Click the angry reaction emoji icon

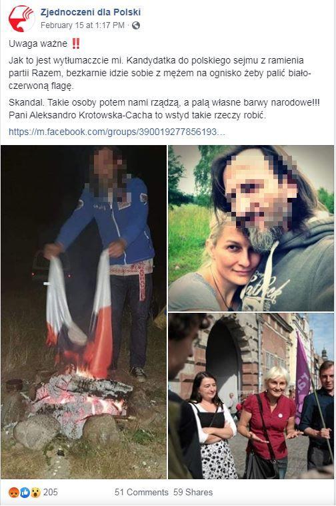(x=14, y=492)
